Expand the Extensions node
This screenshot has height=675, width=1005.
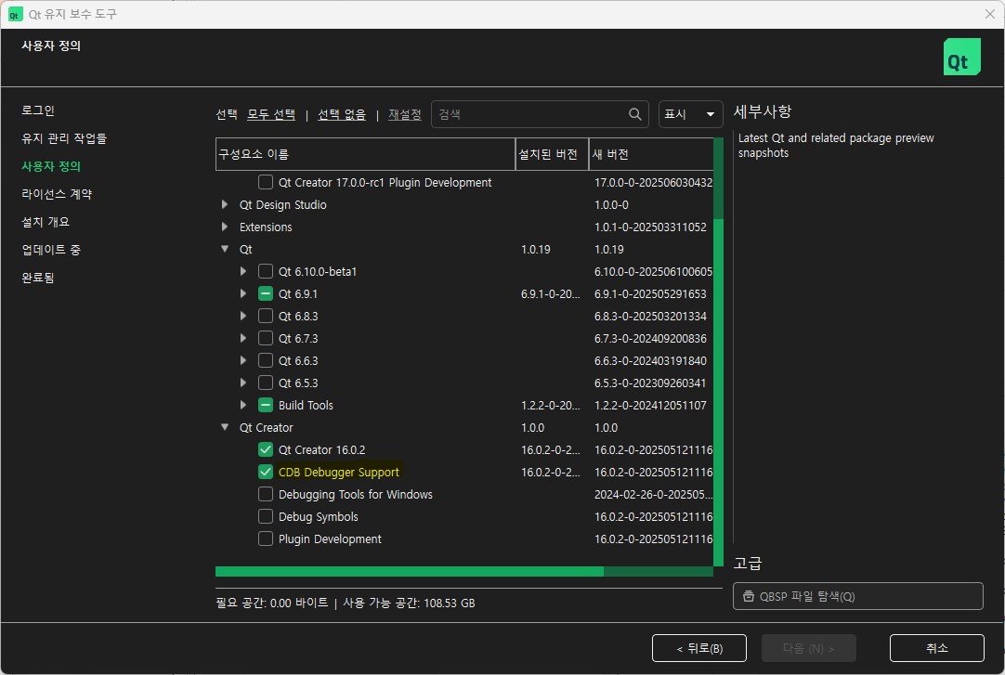225,227
